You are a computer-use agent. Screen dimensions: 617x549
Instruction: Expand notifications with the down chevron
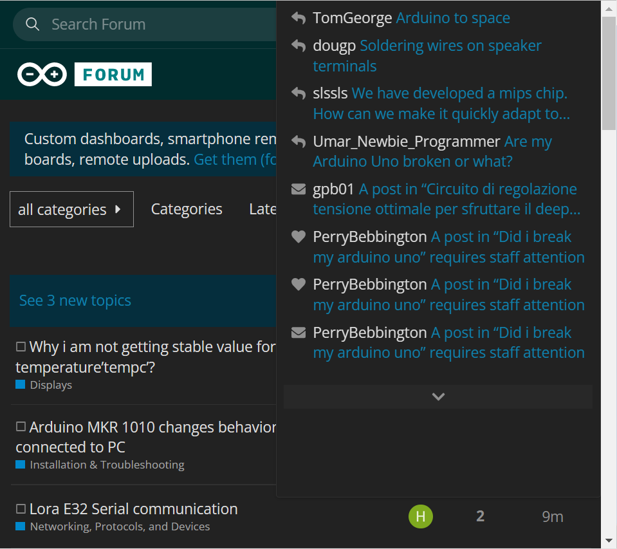(x=438, y=396)
